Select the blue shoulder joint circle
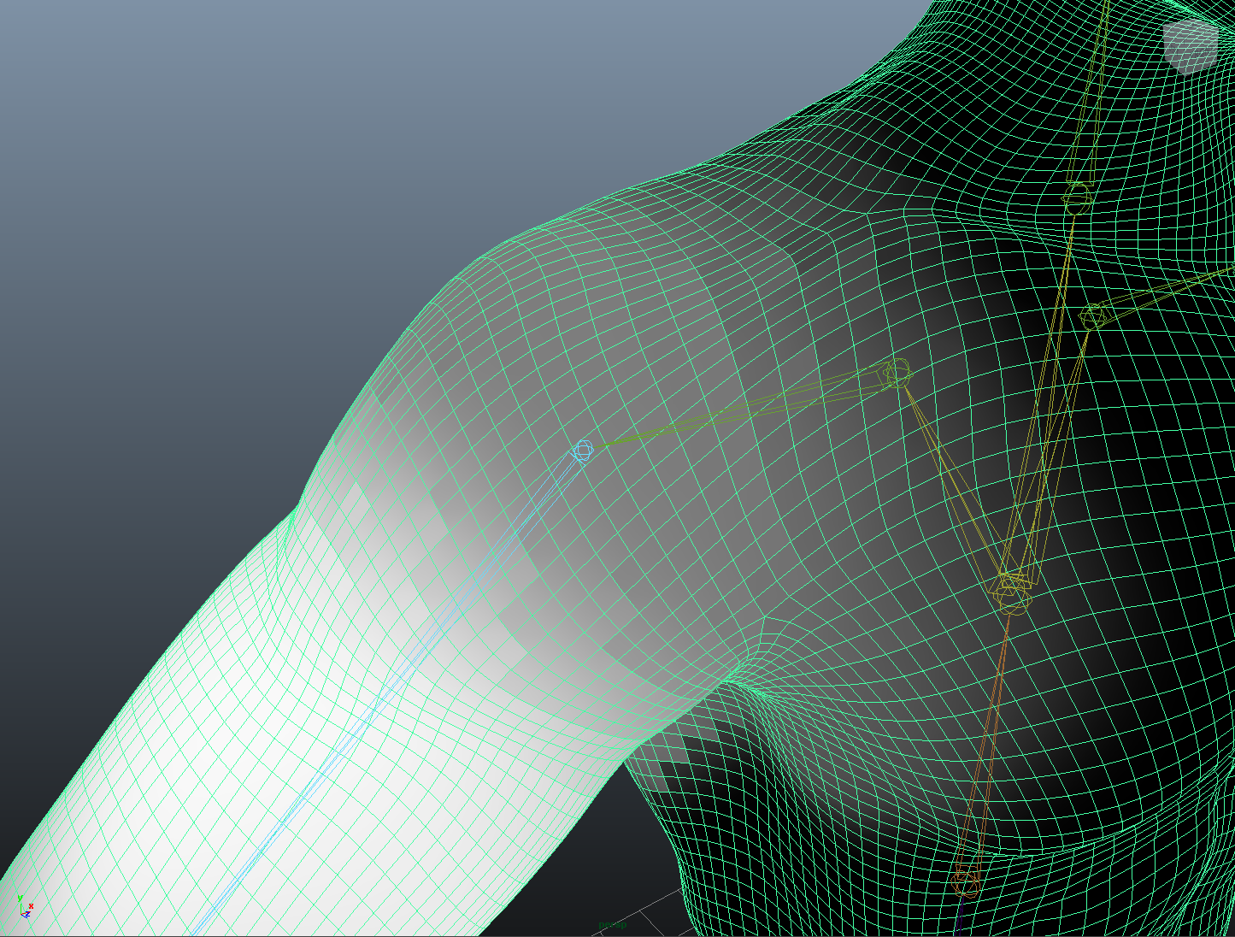 (x=583, y=450)
